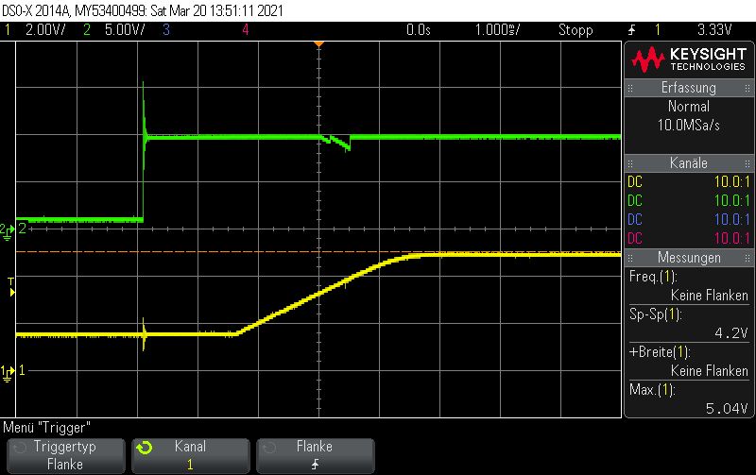This screenshot has height=475, width=756.
Task: Click the rising-edge symbol in Flanke softkey
Action: tap(316, 465)
